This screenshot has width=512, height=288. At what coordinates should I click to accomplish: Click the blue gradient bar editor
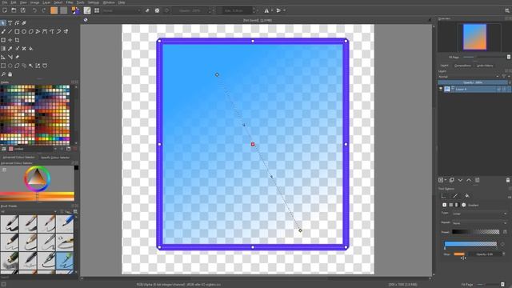470,244
